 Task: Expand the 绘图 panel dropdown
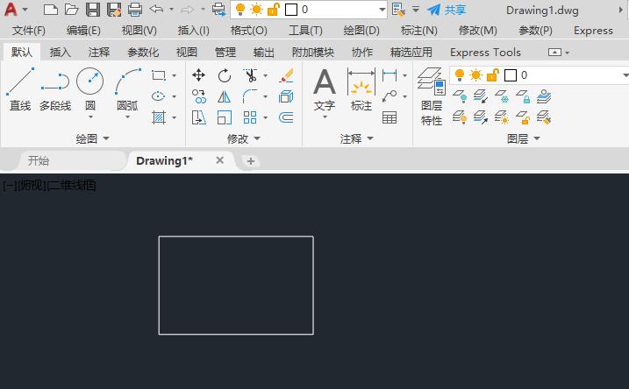coord(106,138)
